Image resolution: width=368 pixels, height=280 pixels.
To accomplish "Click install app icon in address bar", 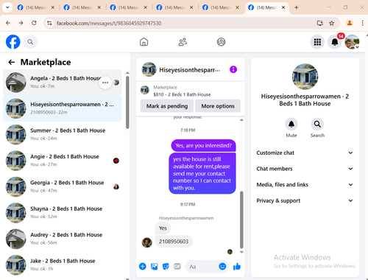I will pyautogui.click(x=319, y=23).
